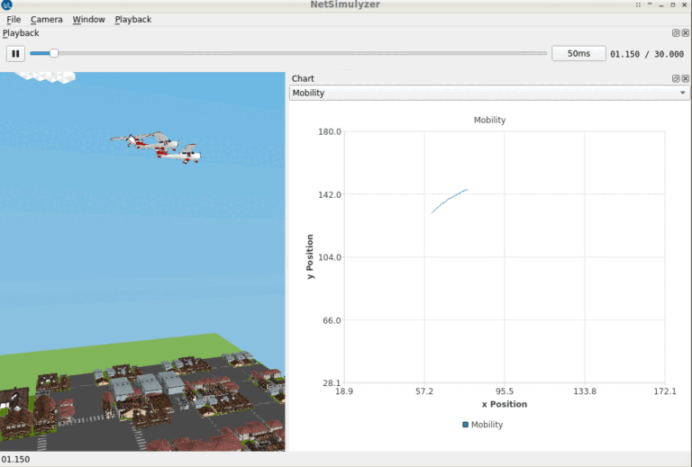
Task: Close the Chart panel
Action: (x=685, y=78)
